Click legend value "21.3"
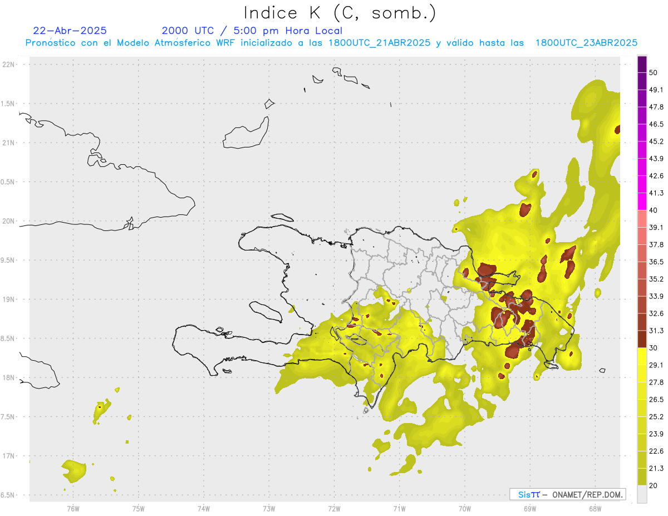 click(656, 468)
